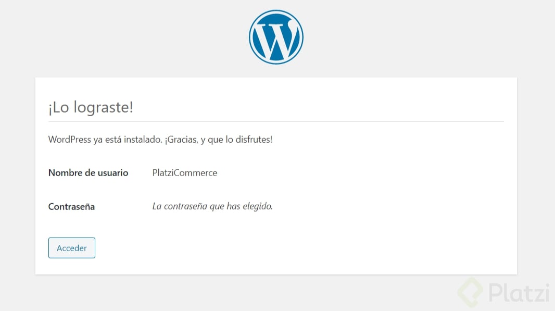Click the Acceder button

coord(72,248)
